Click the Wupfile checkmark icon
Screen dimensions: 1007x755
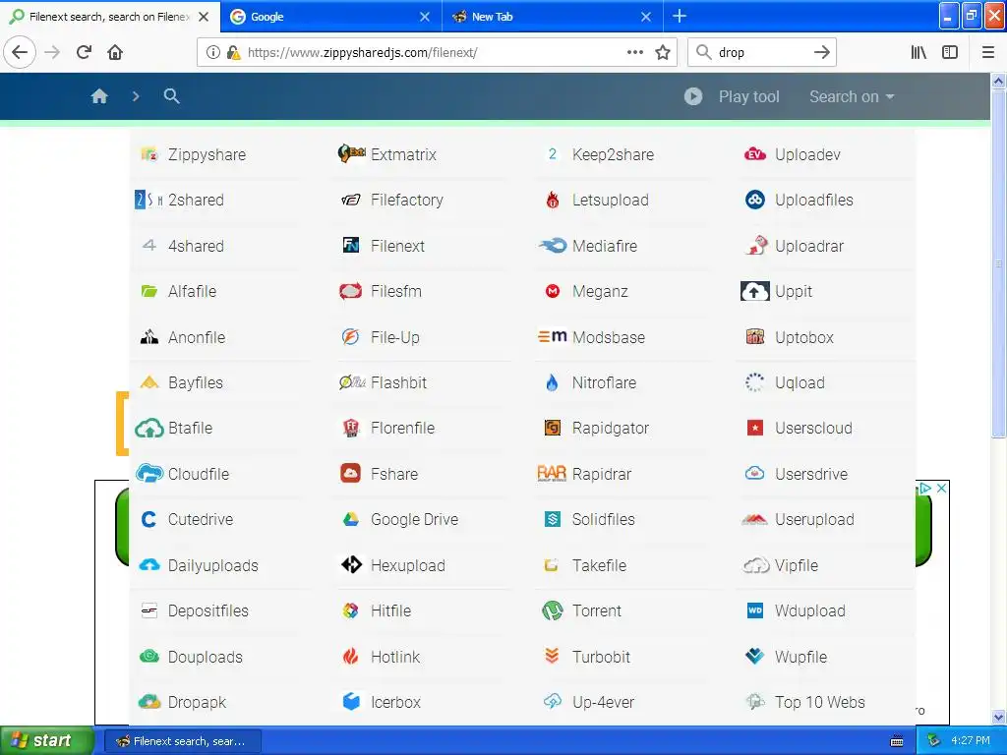pos(754,656)
